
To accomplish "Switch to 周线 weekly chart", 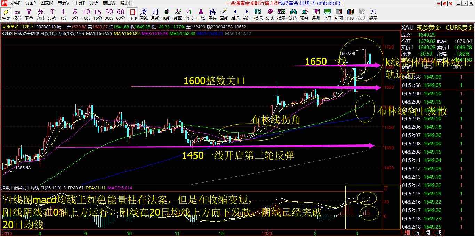I will [x=144, y=14].
